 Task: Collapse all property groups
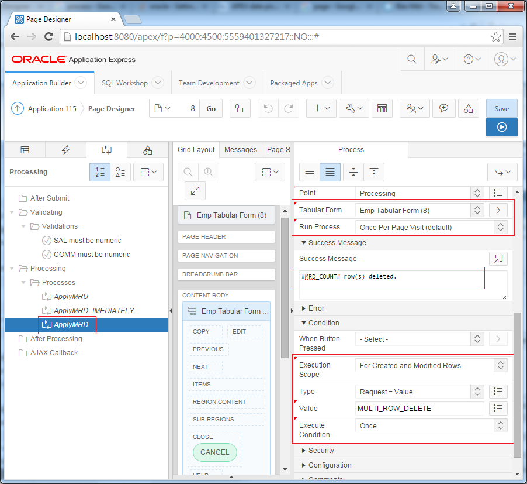(x=353, y=172)
